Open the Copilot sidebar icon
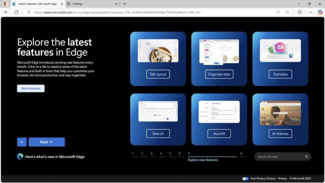325x183 pixels. 320,12
